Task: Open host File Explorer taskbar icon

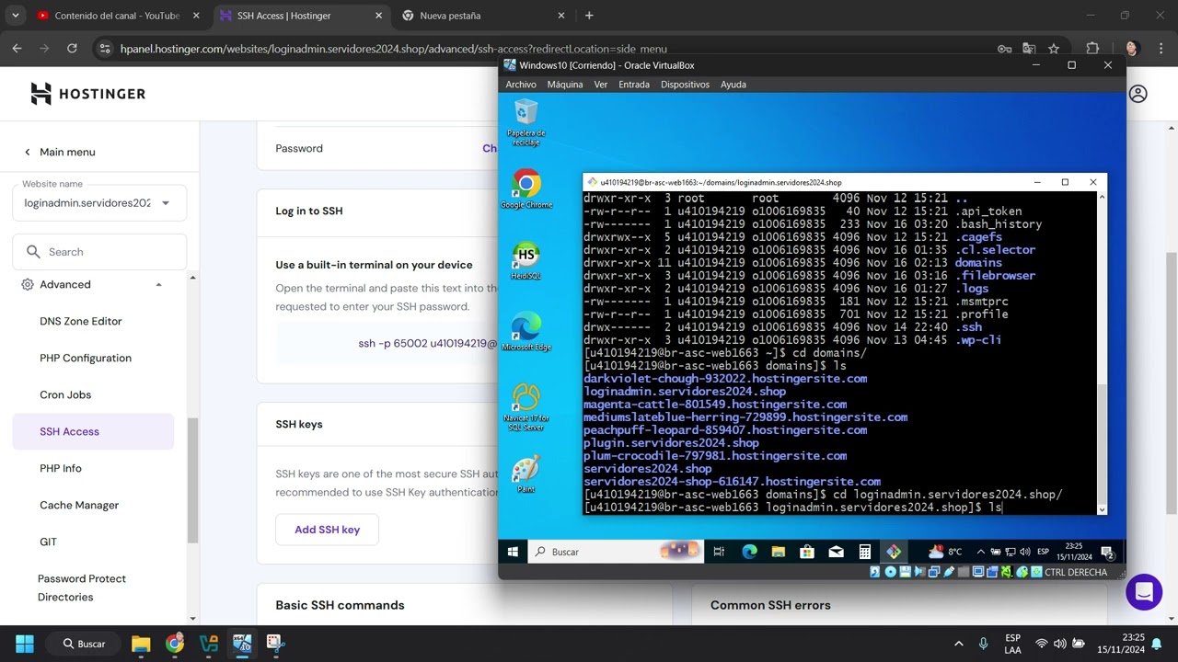Action: click(141, 644)
